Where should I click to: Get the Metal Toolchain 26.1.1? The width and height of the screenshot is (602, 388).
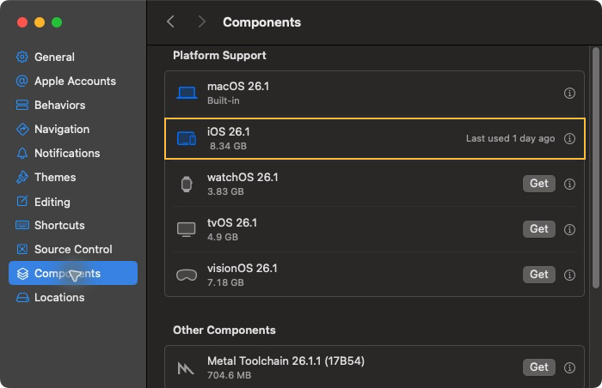[539, 367]
